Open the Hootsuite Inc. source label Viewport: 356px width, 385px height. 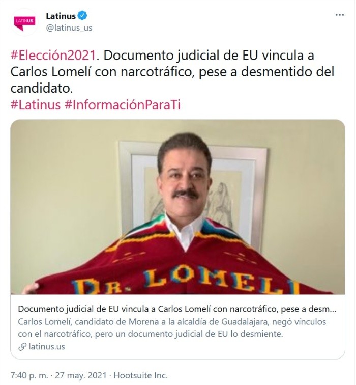coord(141,375)
